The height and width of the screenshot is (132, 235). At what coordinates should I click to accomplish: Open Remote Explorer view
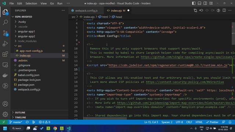[x=5, y=65]
